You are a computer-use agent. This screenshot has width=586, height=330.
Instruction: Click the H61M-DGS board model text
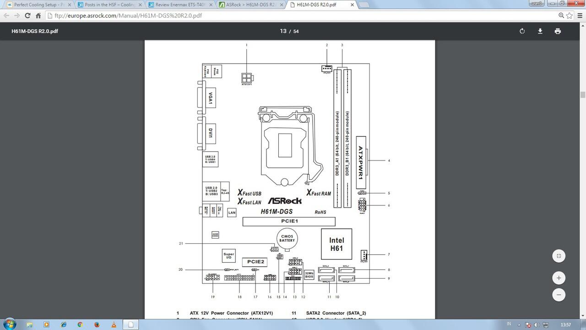(x=277, y=212)
